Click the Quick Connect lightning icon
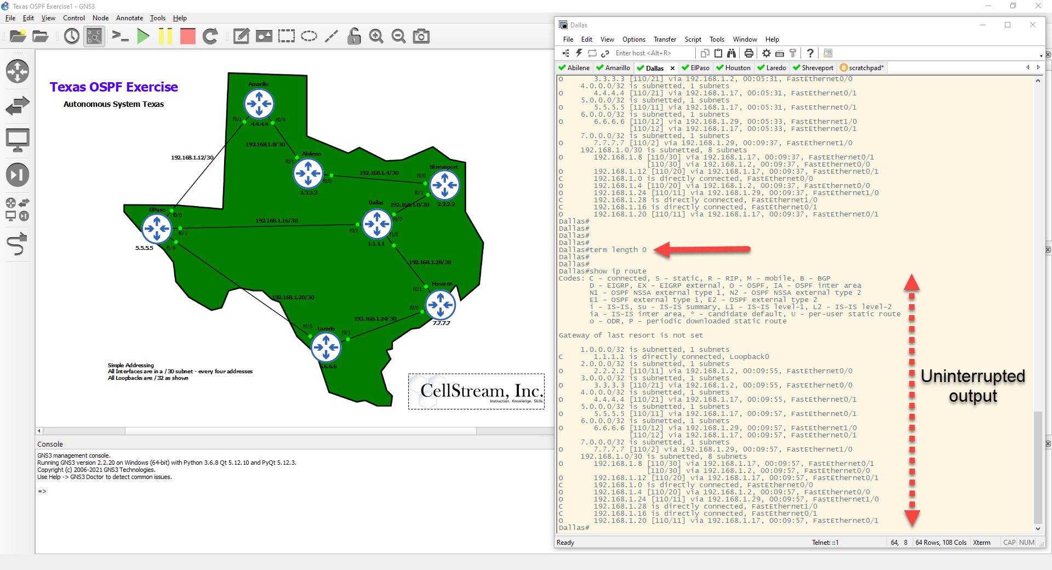The width and height of the screenshot is (1052, 570). point(579,53)
